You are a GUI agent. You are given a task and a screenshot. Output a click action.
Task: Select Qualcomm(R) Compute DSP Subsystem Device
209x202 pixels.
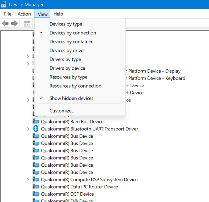[x=89, y=179]
